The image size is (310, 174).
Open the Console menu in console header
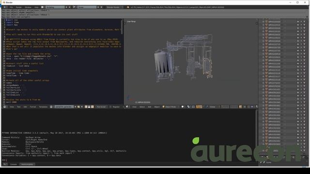click(x=14, y=164)
